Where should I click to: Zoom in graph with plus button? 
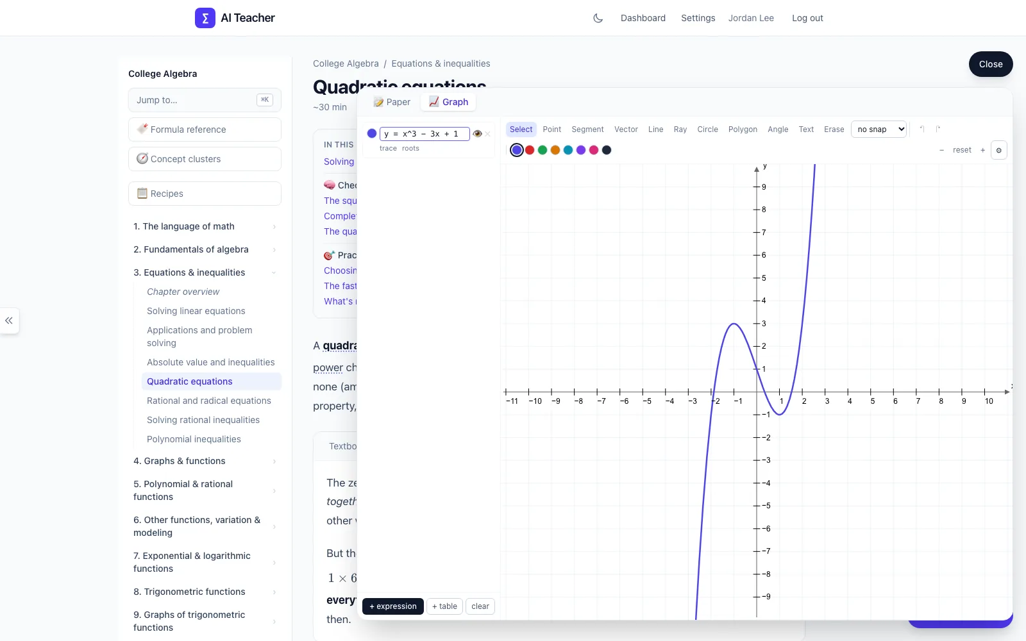[982, 150]
